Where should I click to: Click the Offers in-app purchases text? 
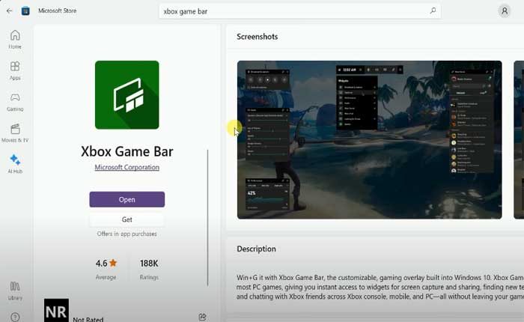tap(127, 234)
